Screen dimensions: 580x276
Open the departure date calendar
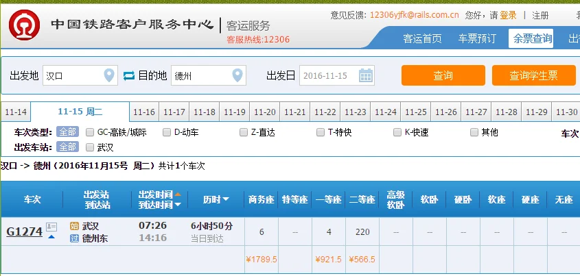(x=365, y=75)
